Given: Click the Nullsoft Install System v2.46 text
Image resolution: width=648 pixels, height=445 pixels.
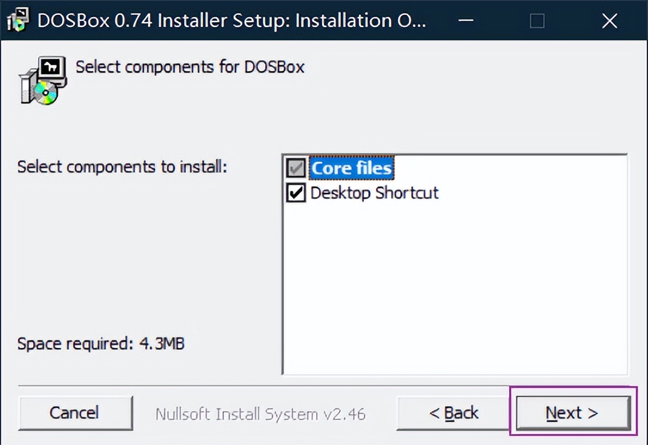Looking at the screenshot, I should click(260, 414).
